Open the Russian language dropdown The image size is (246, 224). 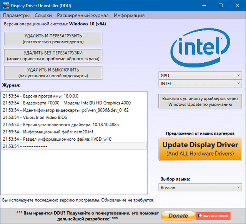pos(200,188)
